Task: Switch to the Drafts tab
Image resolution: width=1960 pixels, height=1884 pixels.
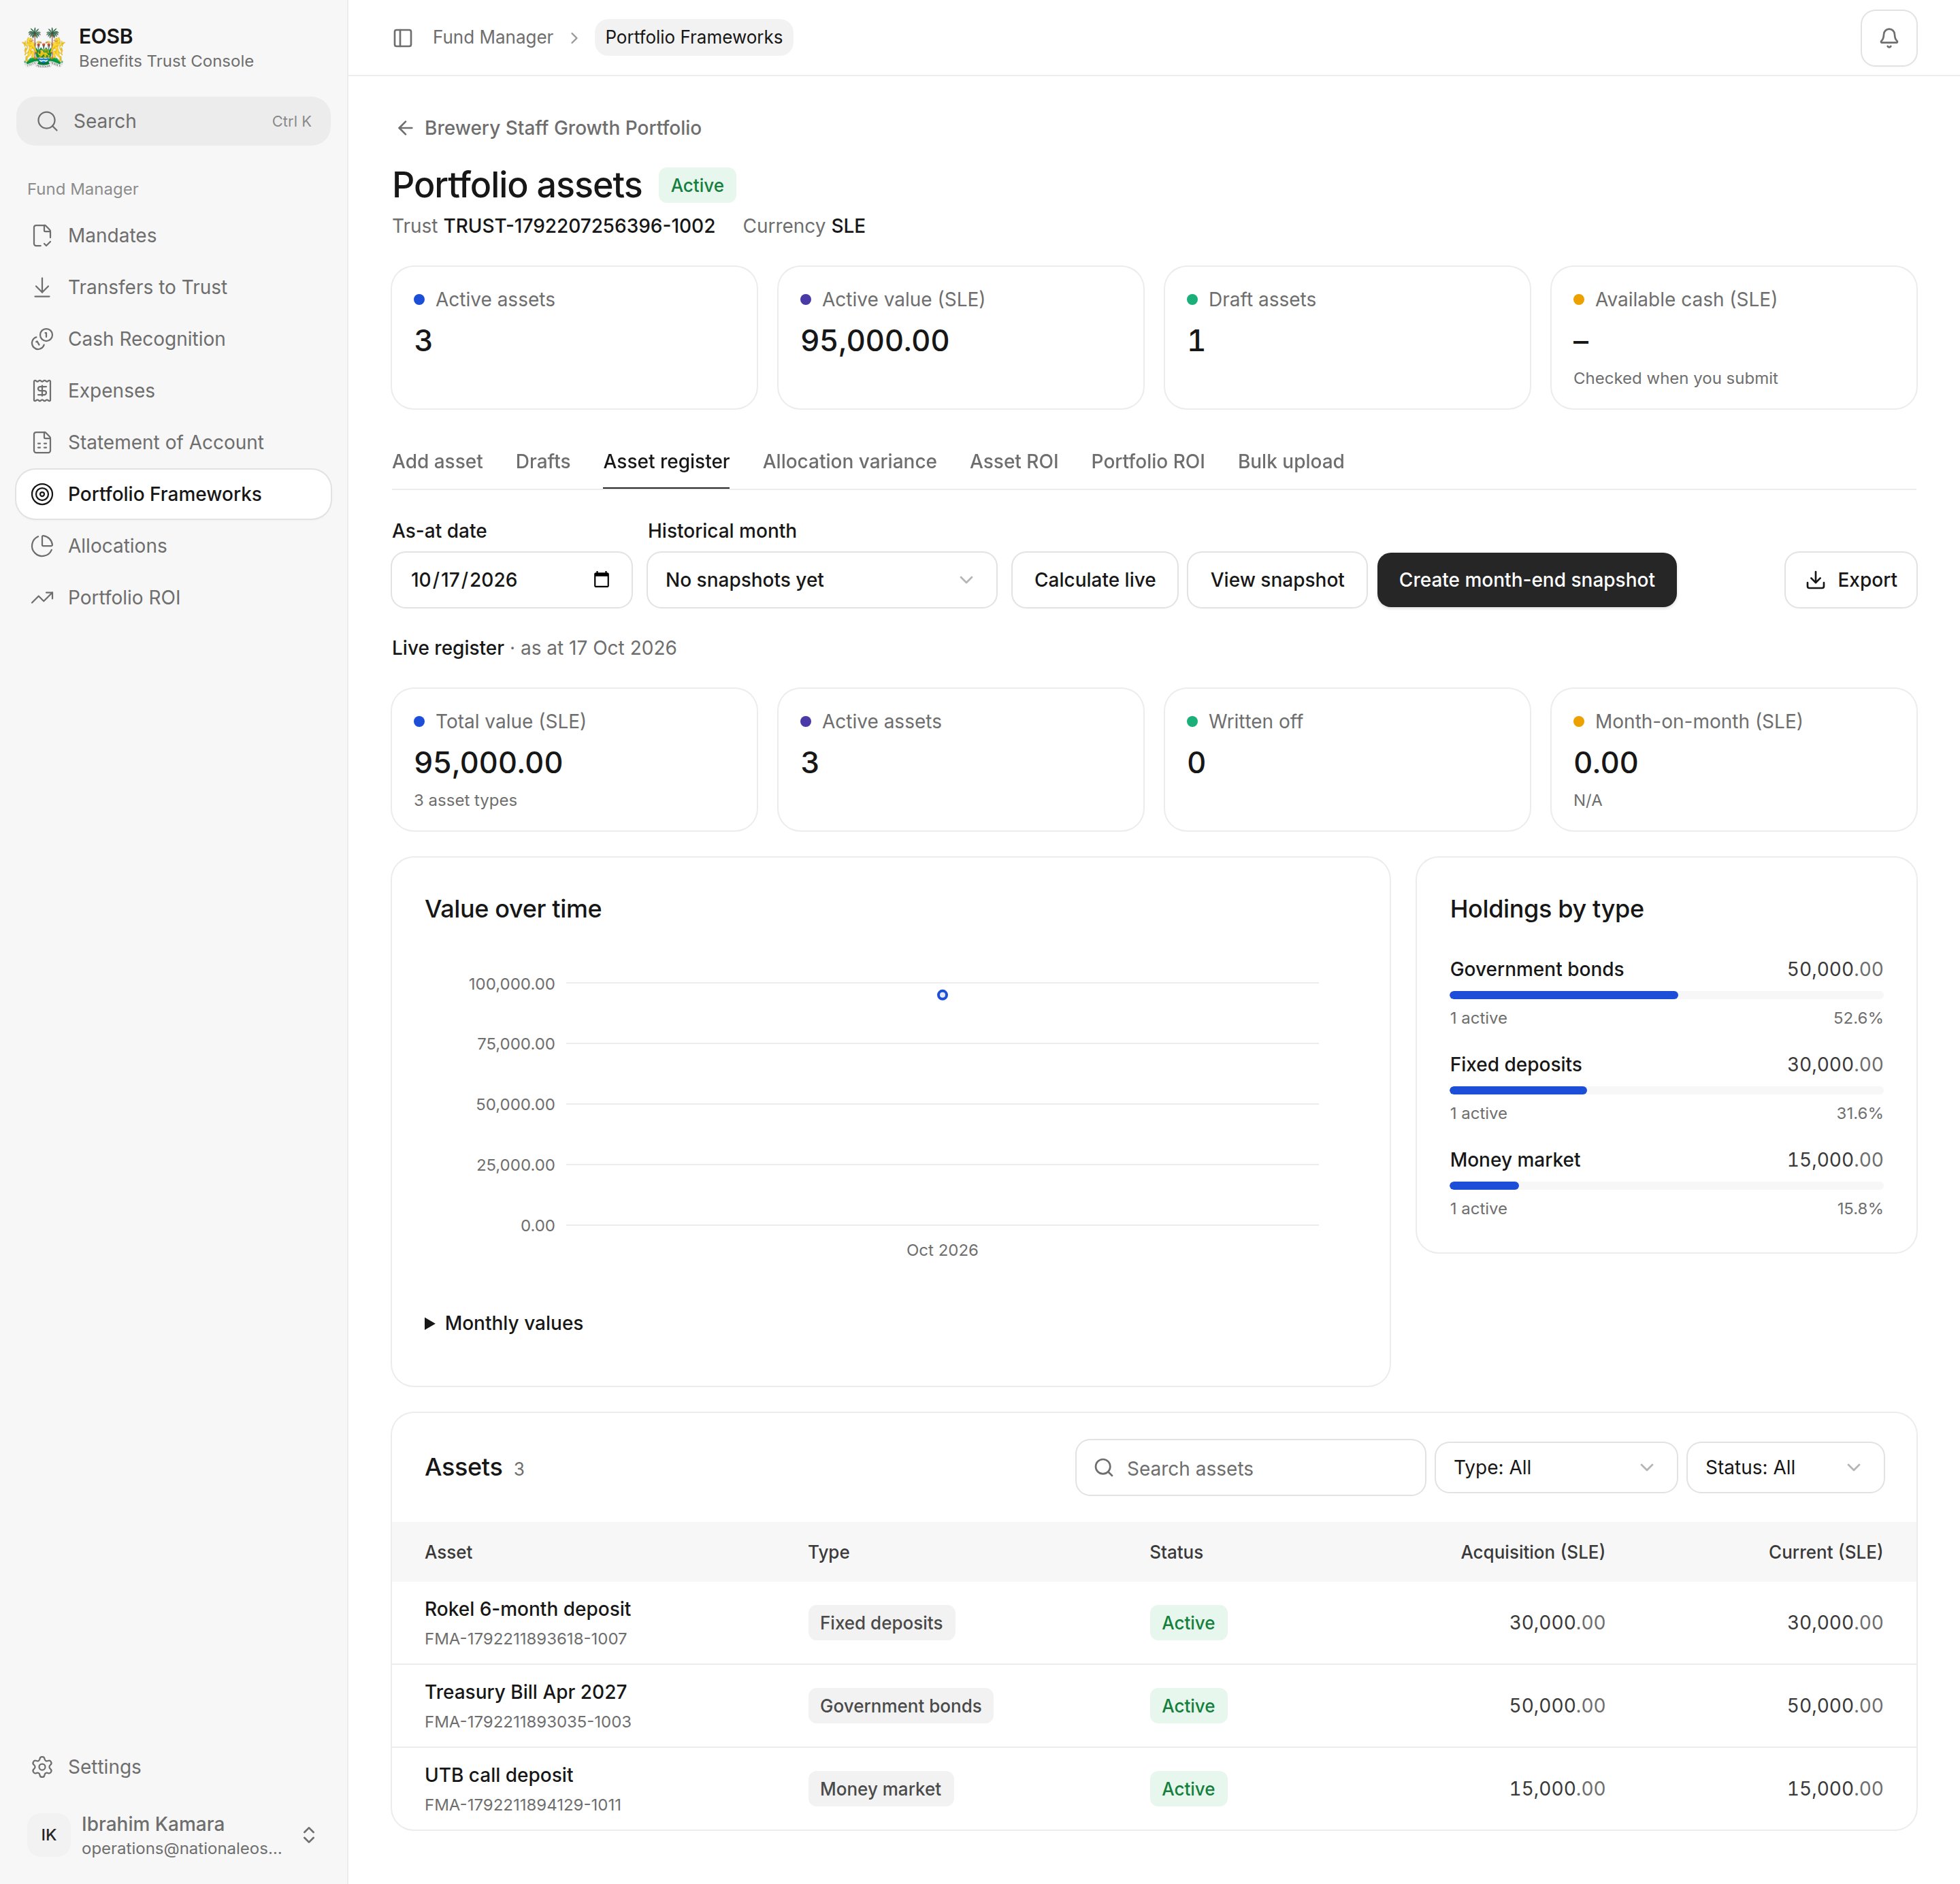Action: 543,462
